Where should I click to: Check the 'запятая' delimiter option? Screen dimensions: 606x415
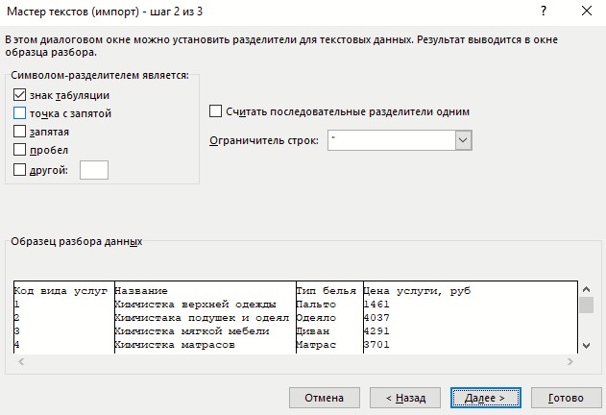click(20, 131)
